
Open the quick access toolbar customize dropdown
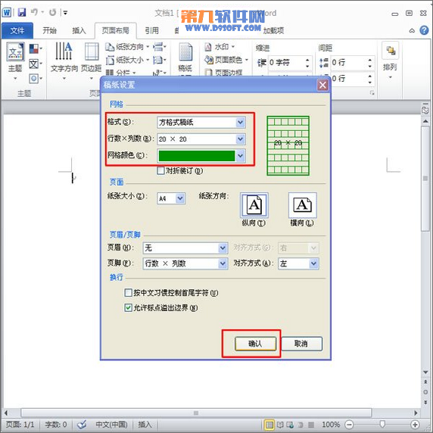click(x=65, y=13)
